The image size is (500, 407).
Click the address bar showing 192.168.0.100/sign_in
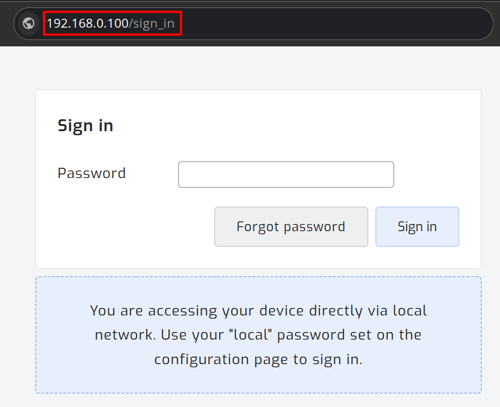click(112, 23)
